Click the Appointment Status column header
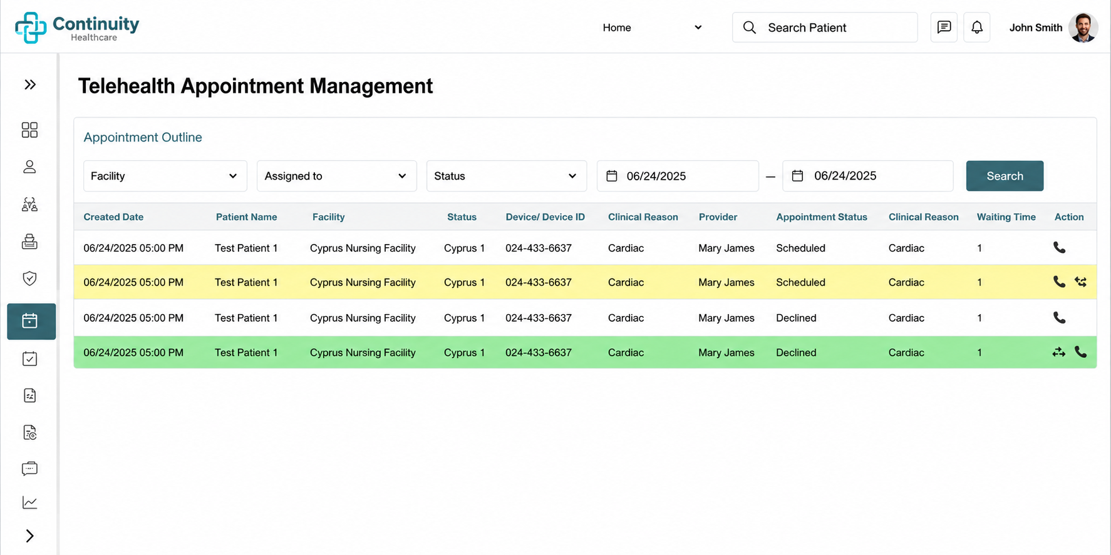Viewport: 1111px width, 555px height. (x=822, y=217)
